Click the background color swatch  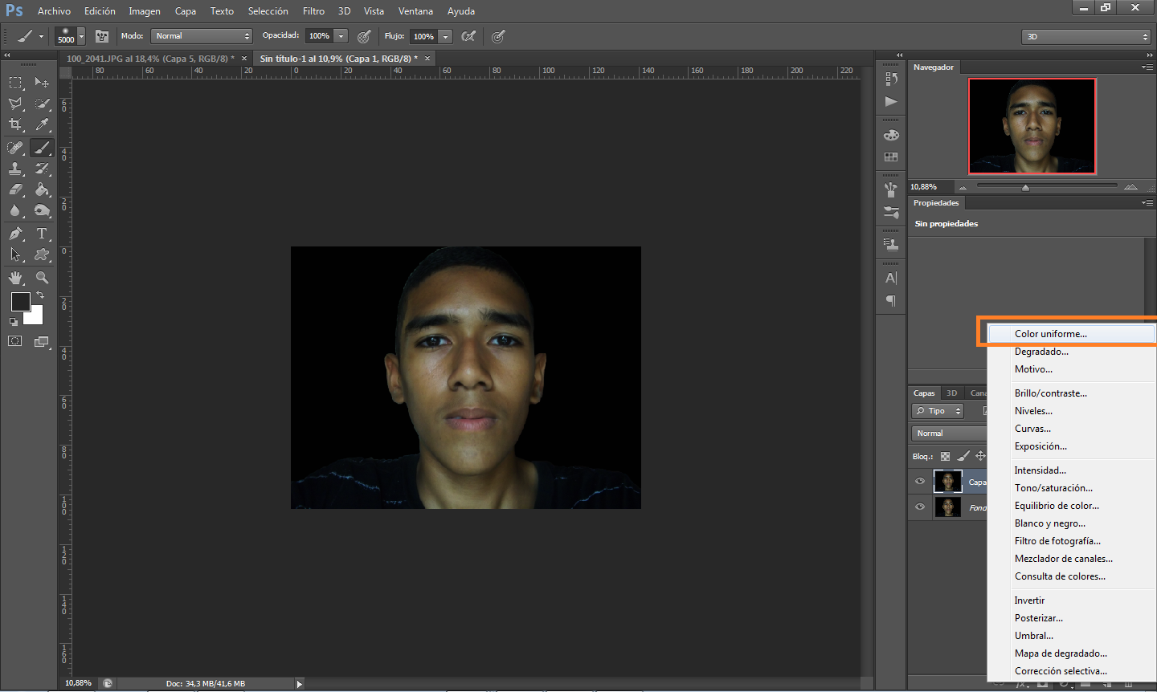click(35, 317)
